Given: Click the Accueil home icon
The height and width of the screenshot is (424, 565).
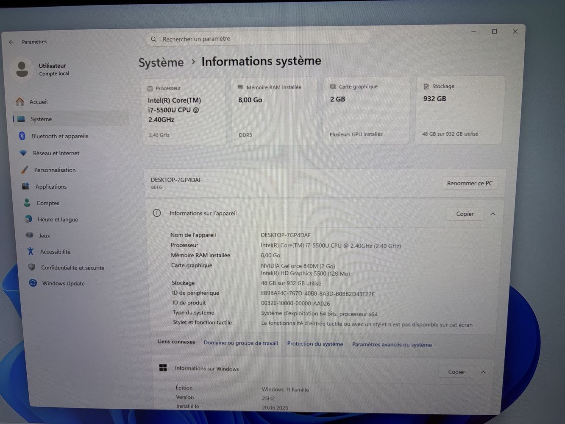Looking at the screenshot, I should pyautogui.click(x=20, y=102).
